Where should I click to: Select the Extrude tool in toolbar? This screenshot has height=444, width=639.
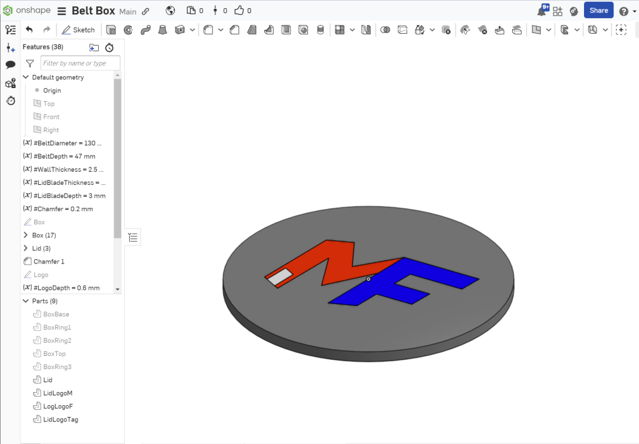(x=111, y=29)
